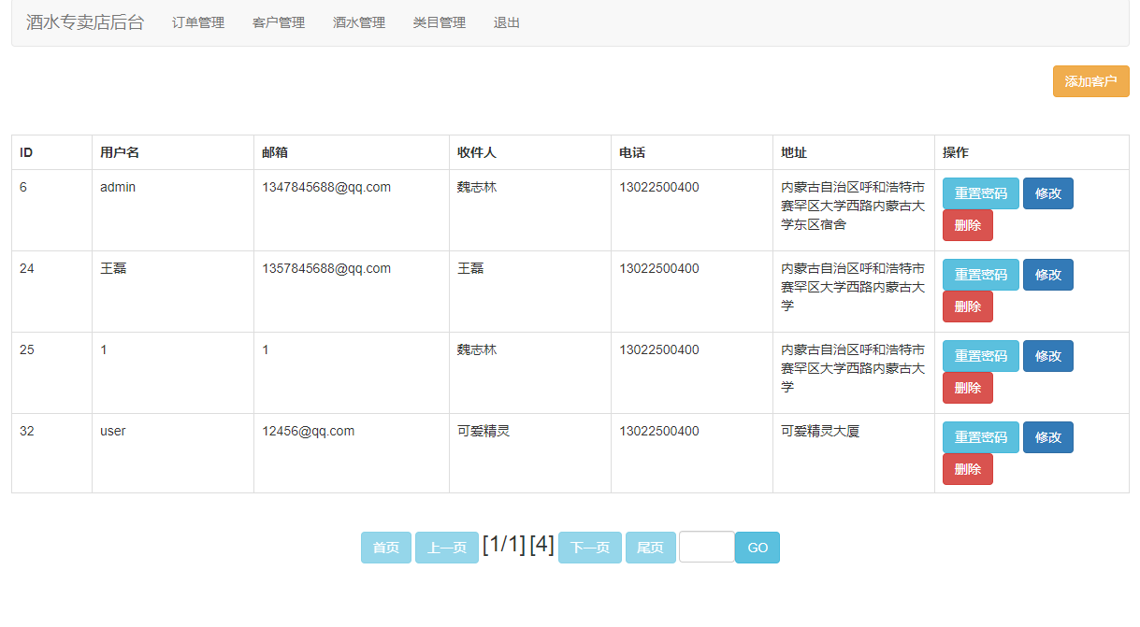Reset password for user admin
Image resolution: width=1140 pixels, height=627 pixels.
pos(980,193)
